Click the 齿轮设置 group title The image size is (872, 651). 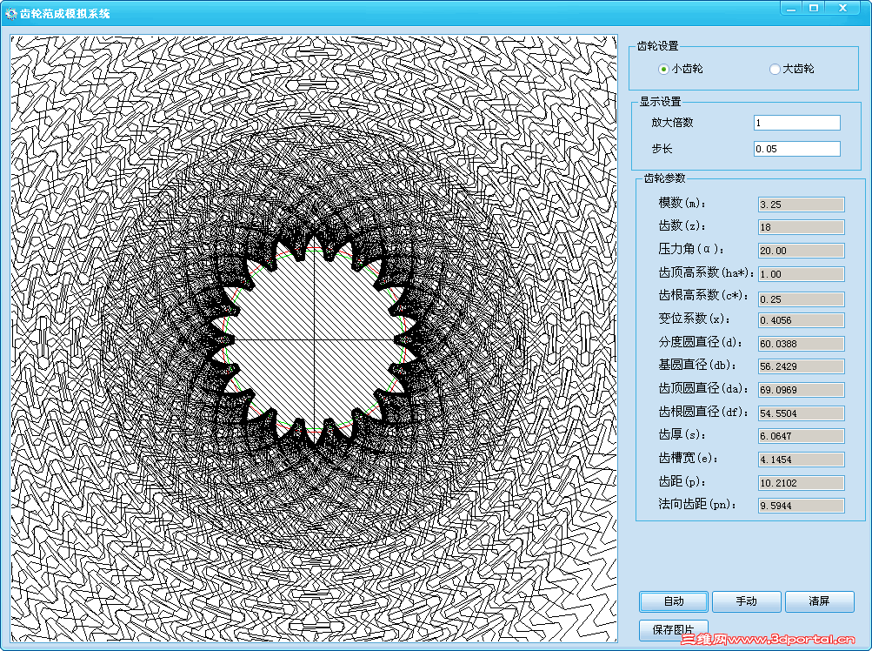point(658,45)
